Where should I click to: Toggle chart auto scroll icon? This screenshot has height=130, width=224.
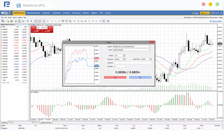[x=36, y=21]
